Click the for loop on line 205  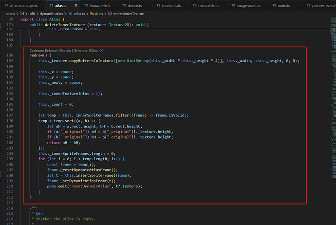[81, 159]
